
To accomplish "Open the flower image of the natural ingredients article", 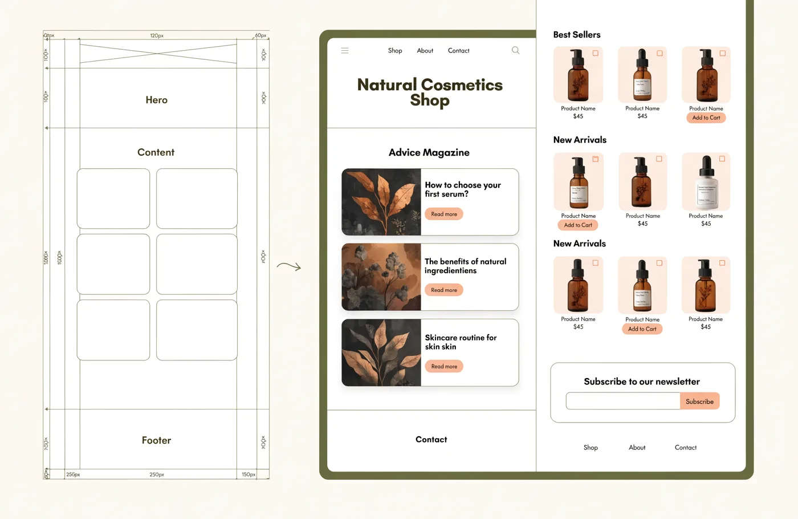I will 381,277.
